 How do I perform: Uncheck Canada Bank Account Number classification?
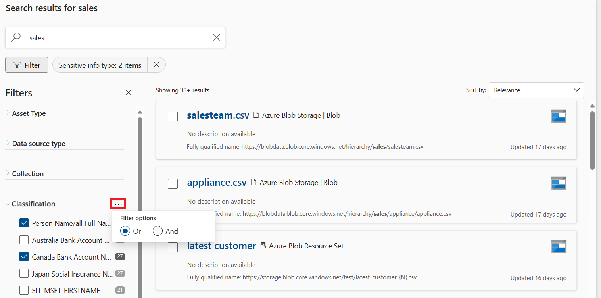click(24, 257)
